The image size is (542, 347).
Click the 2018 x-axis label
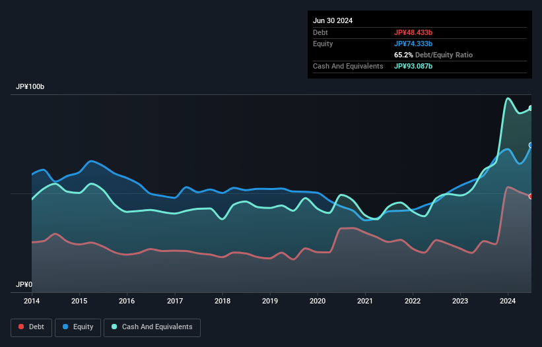[222, 301]
